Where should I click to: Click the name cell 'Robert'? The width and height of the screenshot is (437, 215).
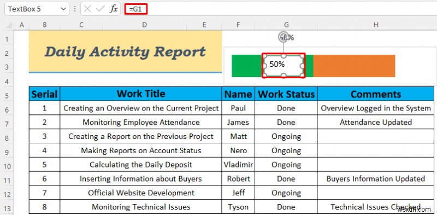[238, 179]
